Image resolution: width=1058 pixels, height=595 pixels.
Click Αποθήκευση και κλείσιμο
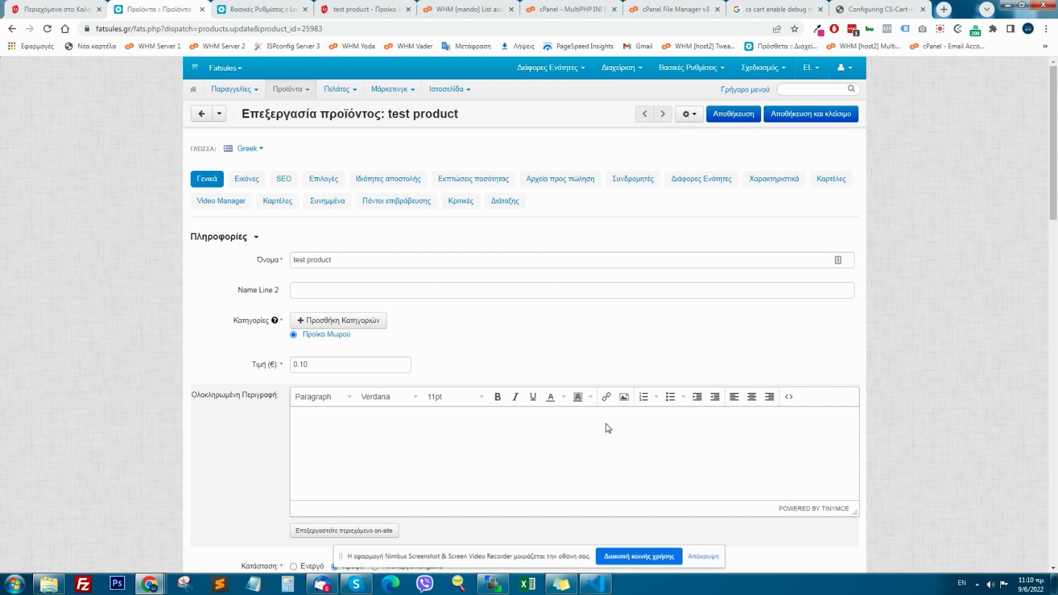811,114
